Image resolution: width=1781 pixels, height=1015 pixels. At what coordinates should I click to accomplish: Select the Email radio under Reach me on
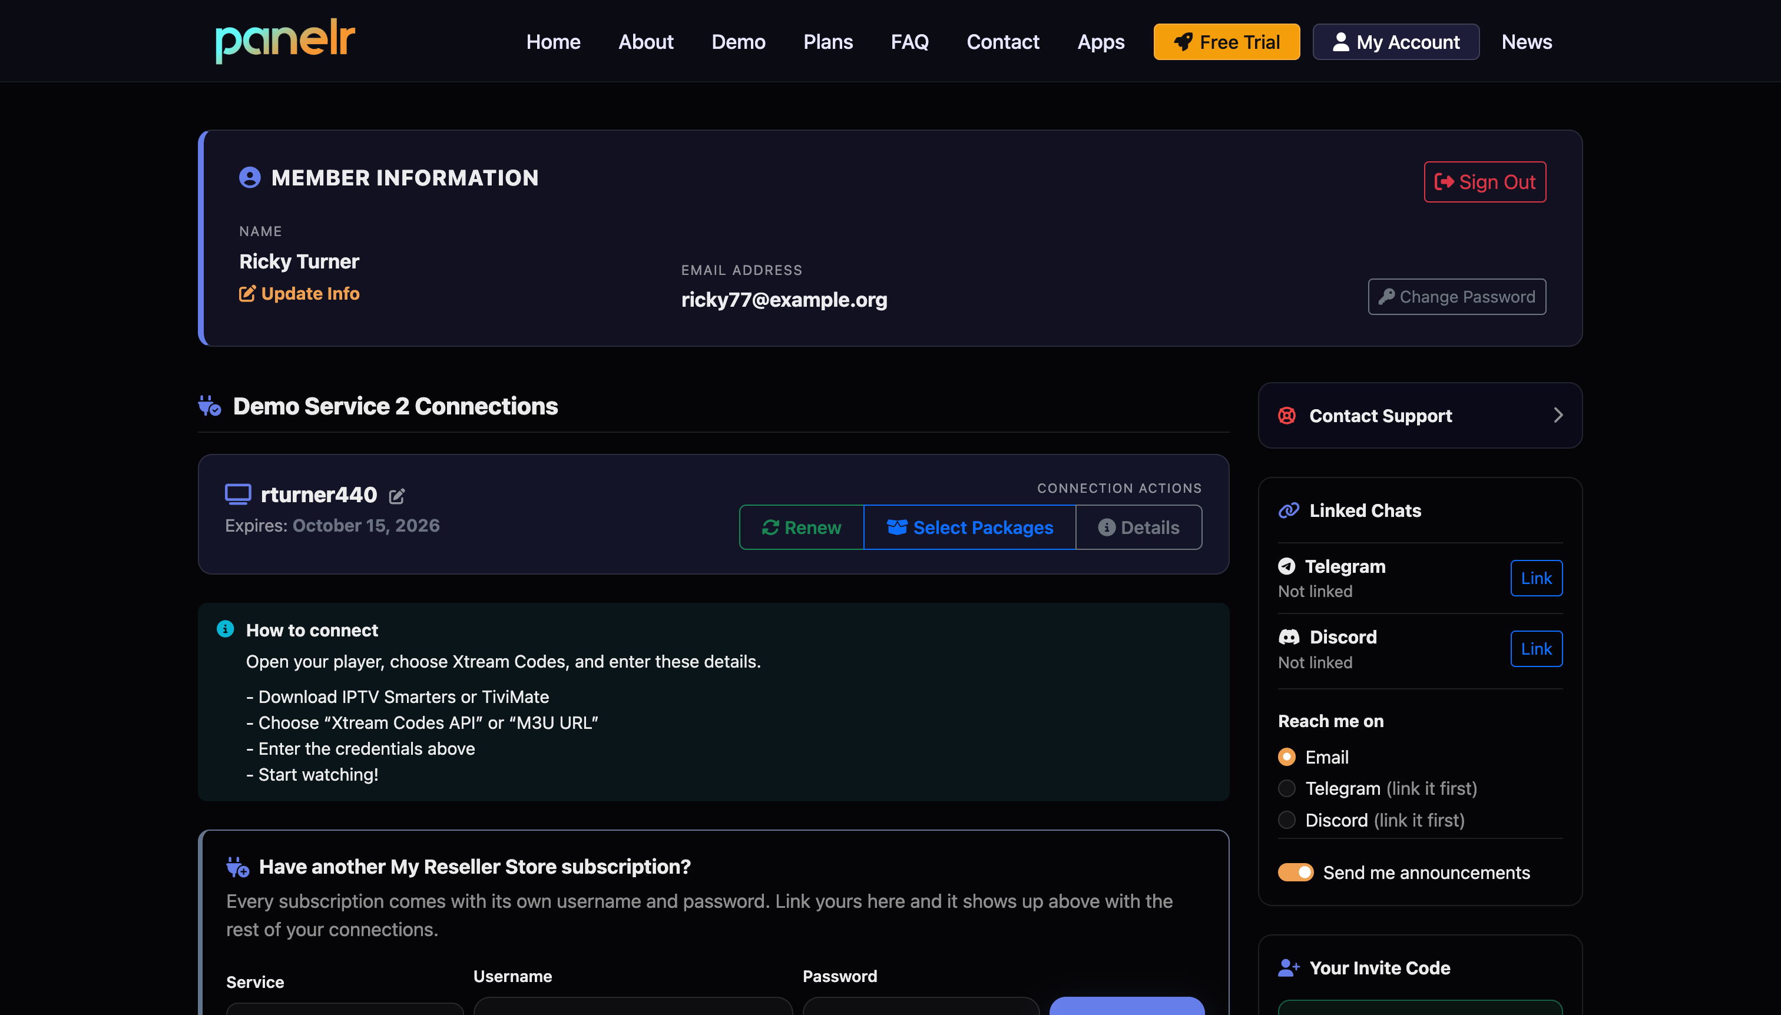click(1287, 757)
